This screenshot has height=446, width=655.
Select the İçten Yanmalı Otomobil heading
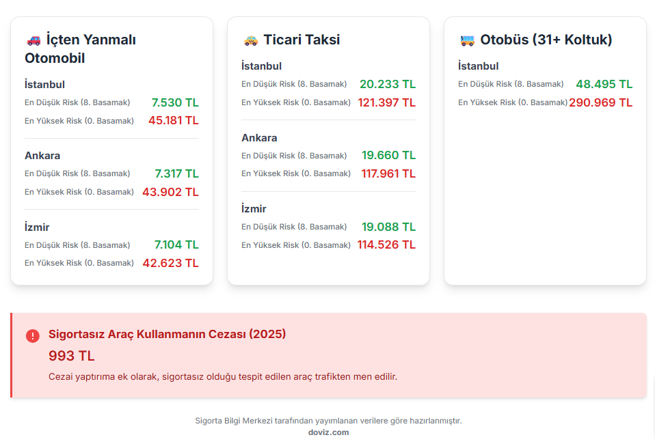81,48
